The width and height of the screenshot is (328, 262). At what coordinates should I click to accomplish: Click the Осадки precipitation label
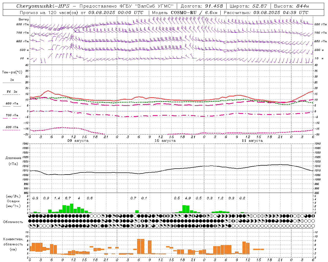click(x=13, y=201)
